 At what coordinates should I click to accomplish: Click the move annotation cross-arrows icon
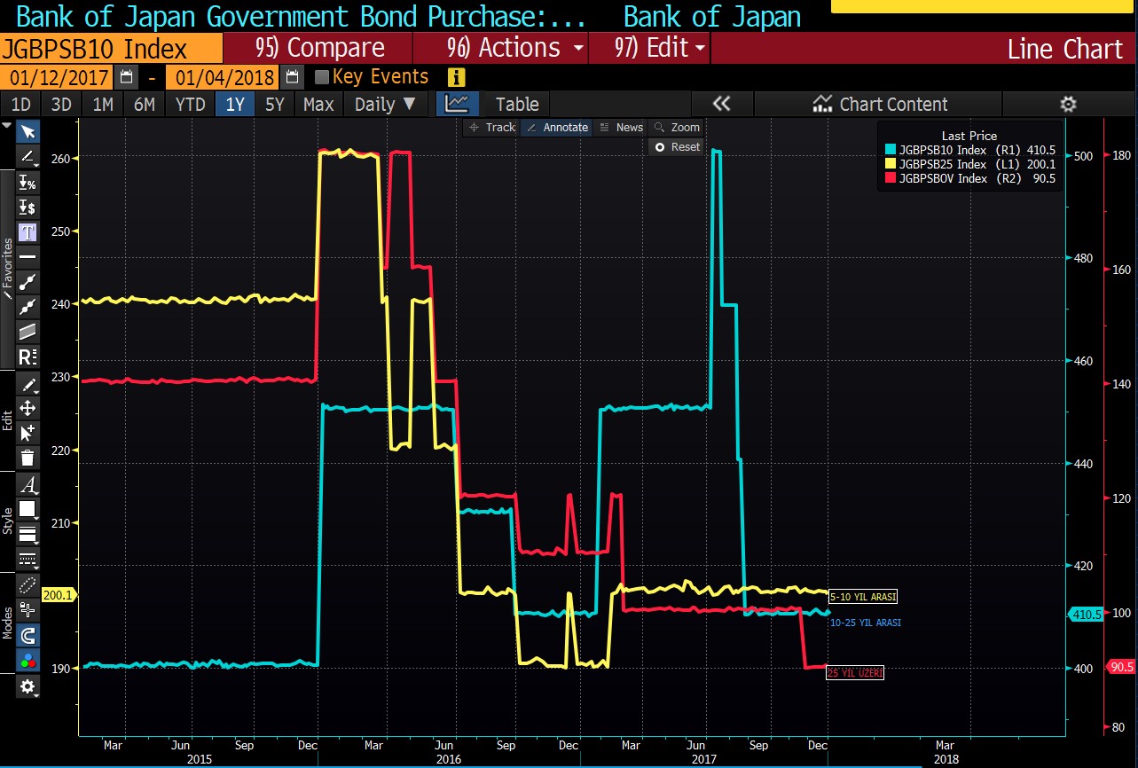click(27, 408)
